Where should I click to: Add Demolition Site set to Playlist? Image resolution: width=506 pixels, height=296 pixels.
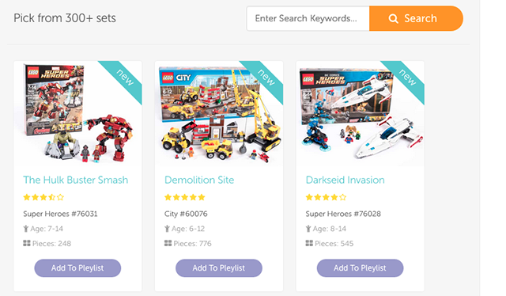219,268
